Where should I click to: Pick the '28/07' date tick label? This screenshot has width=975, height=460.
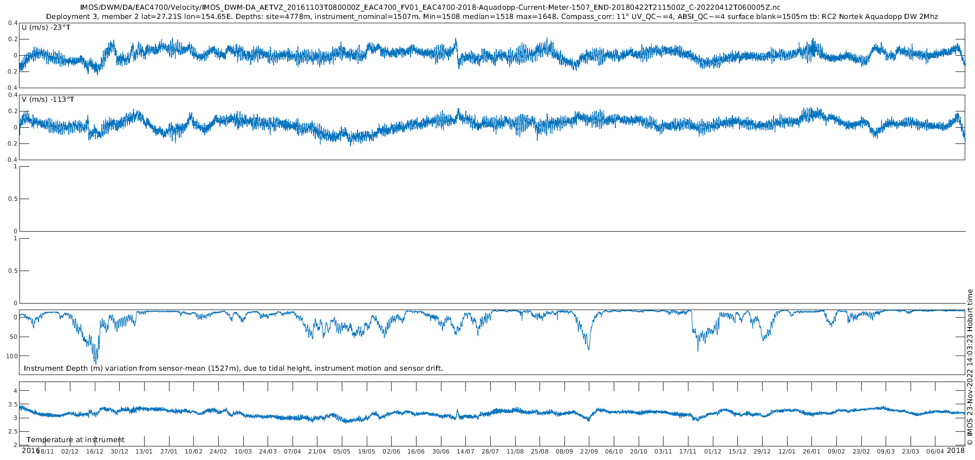click(490, 451)
